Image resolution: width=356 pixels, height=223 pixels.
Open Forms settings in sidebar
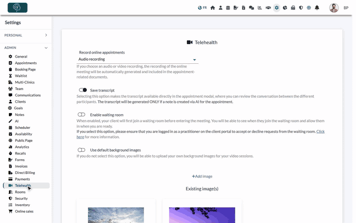(20, 160)
